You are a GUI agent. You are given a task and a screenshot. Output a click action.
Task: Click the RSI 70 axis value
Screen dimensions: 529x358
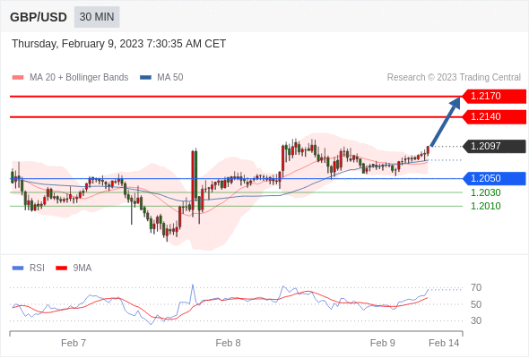tap(476, 288)
